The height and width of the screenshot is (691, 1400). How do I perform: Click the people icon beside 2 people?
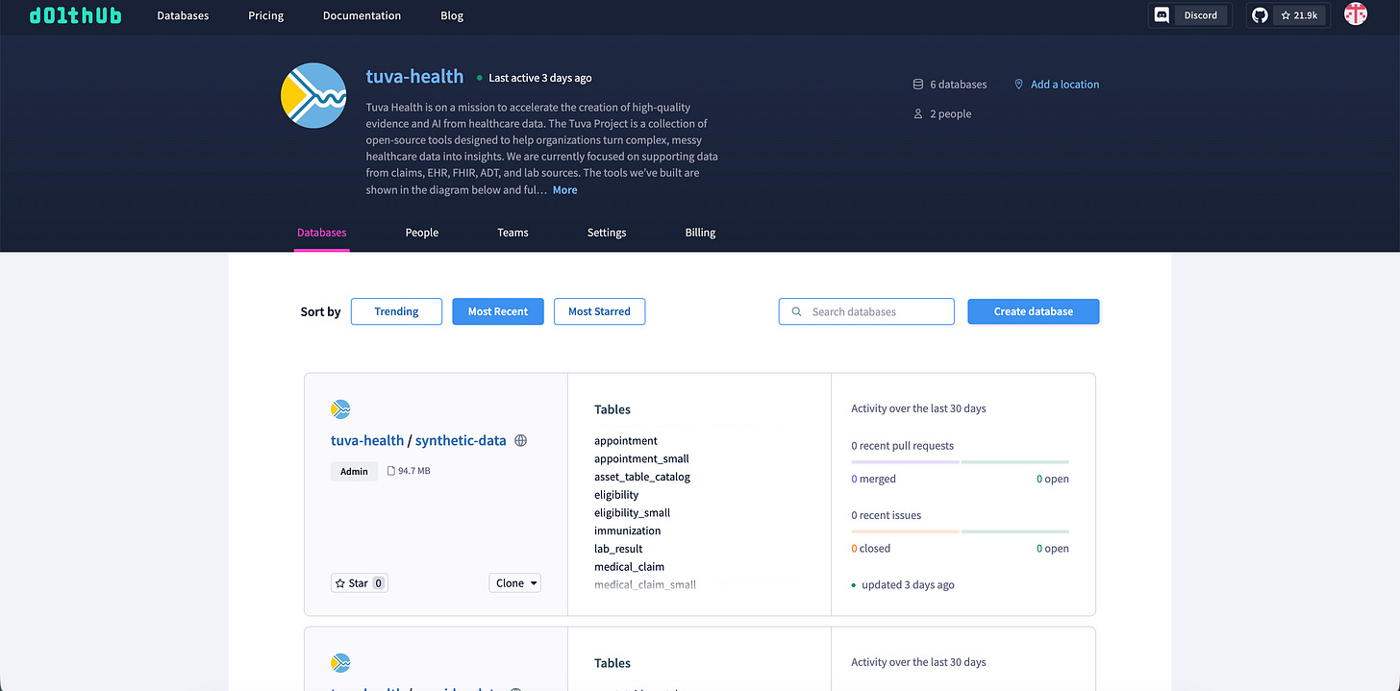[918, 113]
